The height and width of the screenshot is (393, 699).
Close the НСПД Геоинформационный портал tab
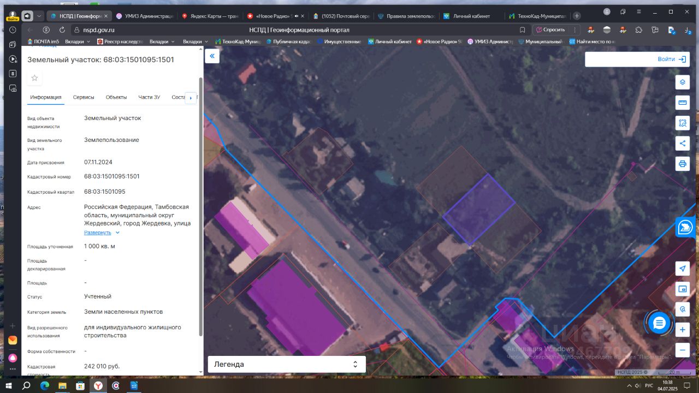[x=105, y=16]
